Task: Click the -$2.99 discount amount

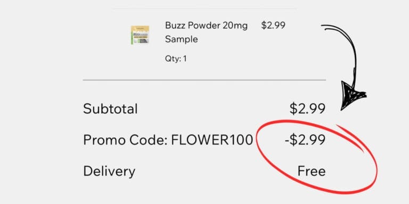Action: [305, 140]
